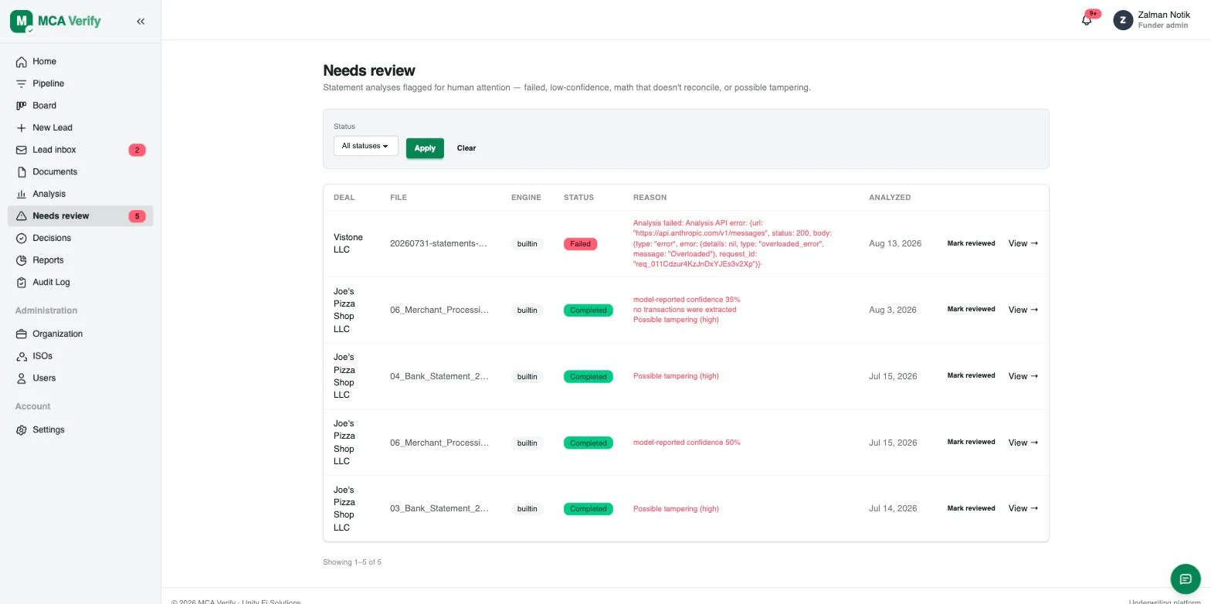
Task: Click the Clear filter button
Action: point(466,148)
